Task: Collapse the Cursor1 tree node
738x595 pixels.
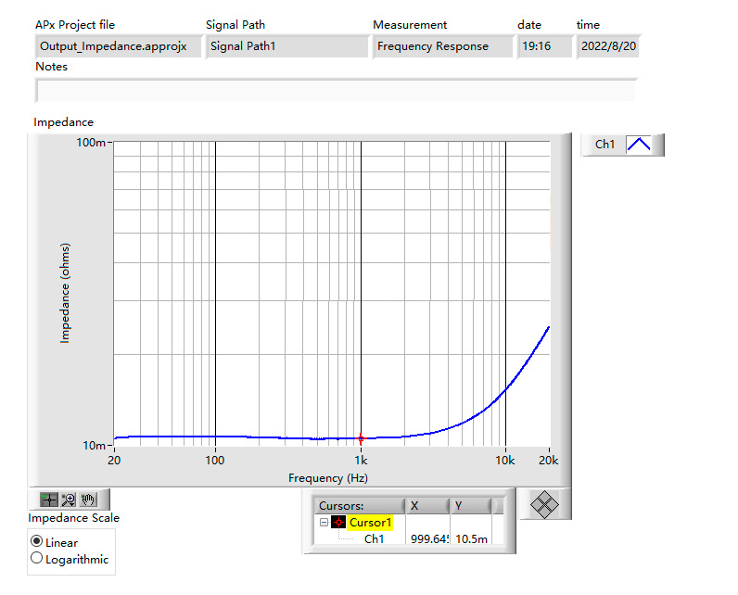Action: (x=324, y=522)
